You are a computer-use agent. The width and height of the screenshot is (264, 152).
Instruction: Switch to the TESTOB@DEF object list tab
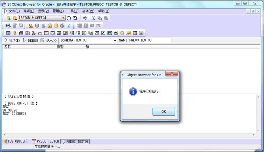pyautogui.click(x=16, y=141)
